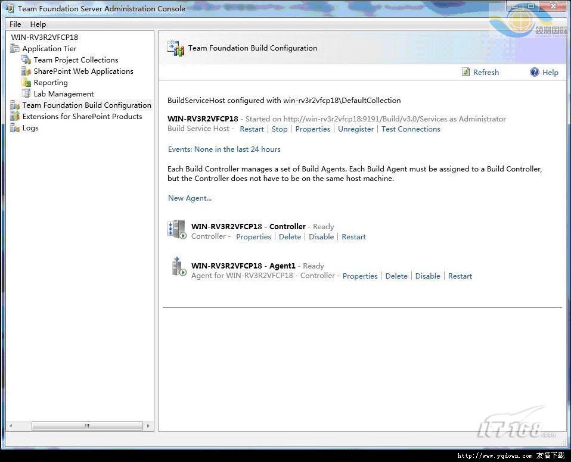
Task: Click the Team Project Collections icon
Action: pyautogui.click(x=26, y=60)
